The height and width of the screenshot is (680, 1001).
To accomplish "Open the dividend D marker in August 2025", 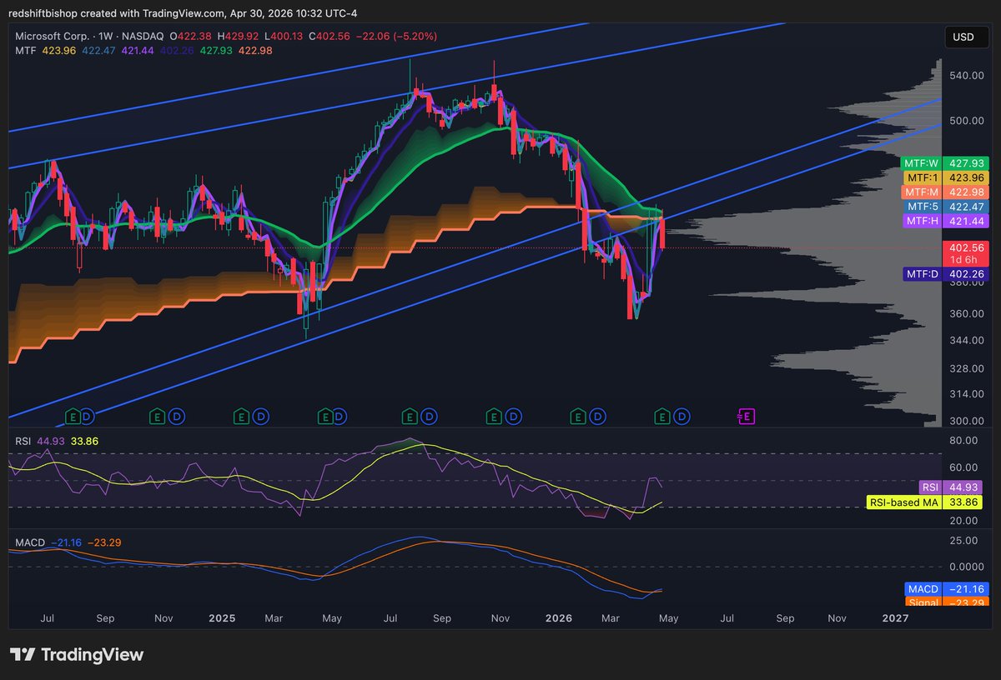I will [429, 415].
